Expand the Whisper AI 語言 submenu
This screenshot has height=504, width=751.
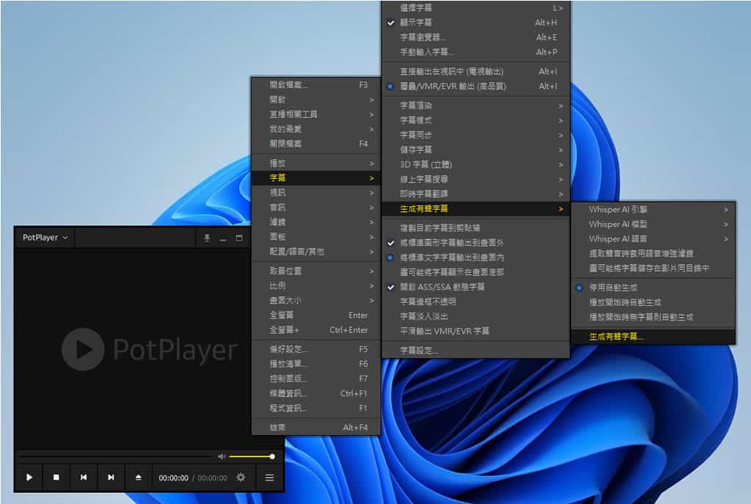(x=653, y=238)
